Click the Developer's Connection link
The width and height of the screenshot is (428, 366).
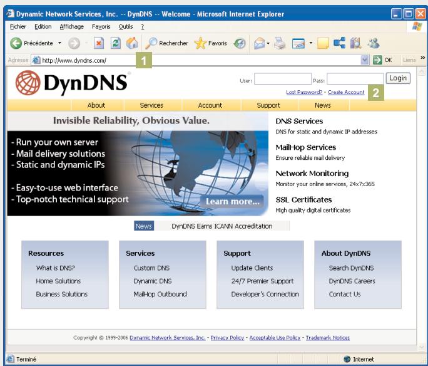(265, 294)
